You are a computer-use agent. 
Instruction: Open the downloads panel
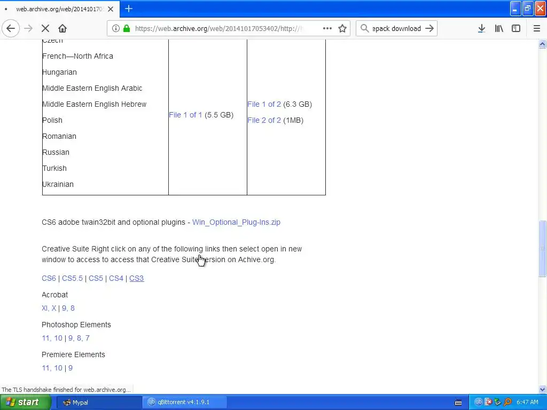click(481, 29)
